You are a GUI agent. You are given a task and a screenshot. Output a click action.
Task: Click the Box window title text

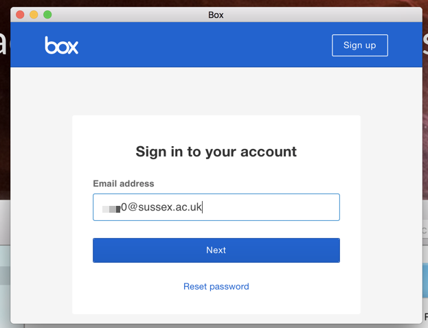point(216,14)
